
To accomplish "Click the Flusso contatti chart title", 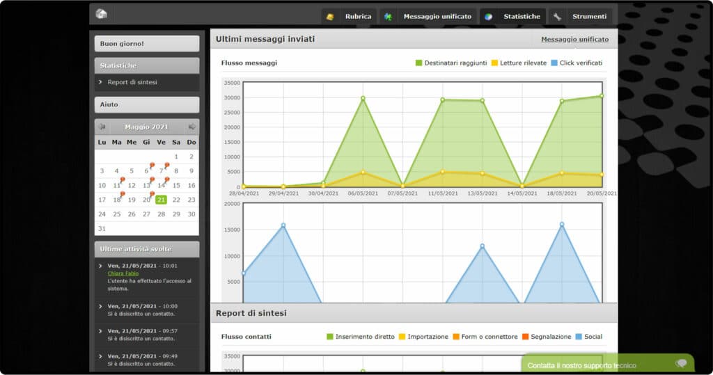I will coord(246,337).
